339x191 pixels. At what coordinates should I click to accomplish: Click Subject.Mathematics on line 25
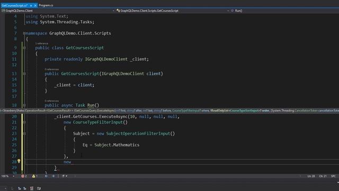click(117, 145)
